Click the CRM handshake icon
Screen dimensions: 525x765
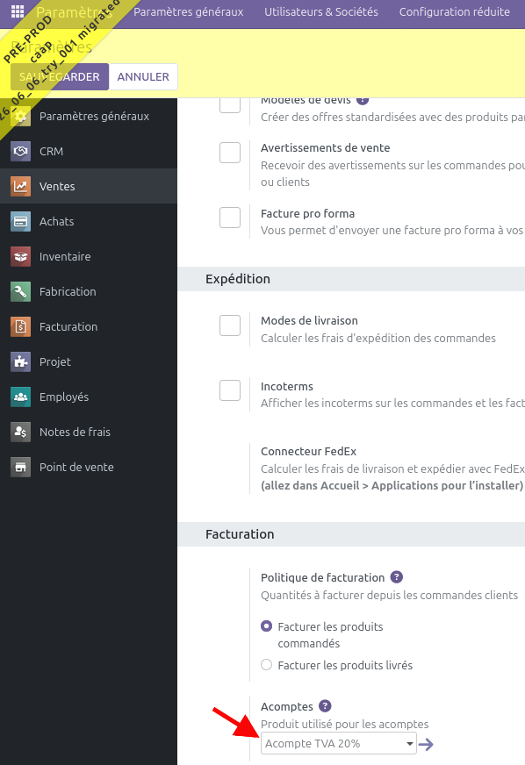point(20,151)
